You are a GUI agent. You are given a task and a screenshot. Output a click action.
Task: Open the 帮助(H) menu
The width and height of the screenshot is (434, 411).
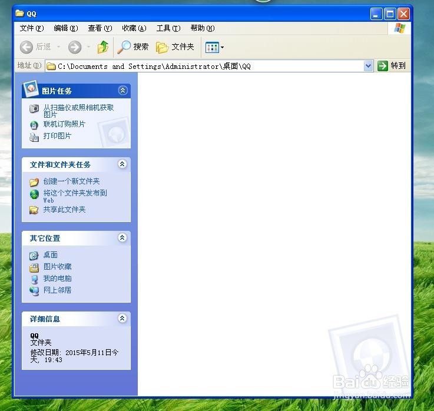(x=203, y=28)
